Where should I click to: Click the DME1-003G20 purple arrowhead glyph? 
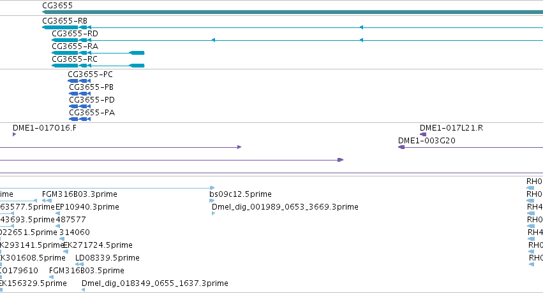[x=401, y=147]
